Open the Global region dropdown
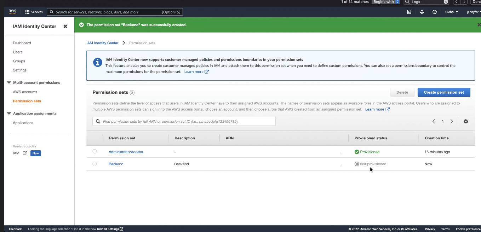This screenshot has height=232, width=481. click(452, 12)
